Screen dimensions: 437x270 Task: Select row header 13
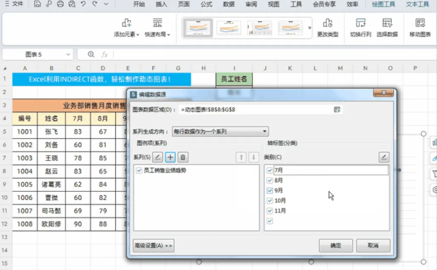click(4, 237)
